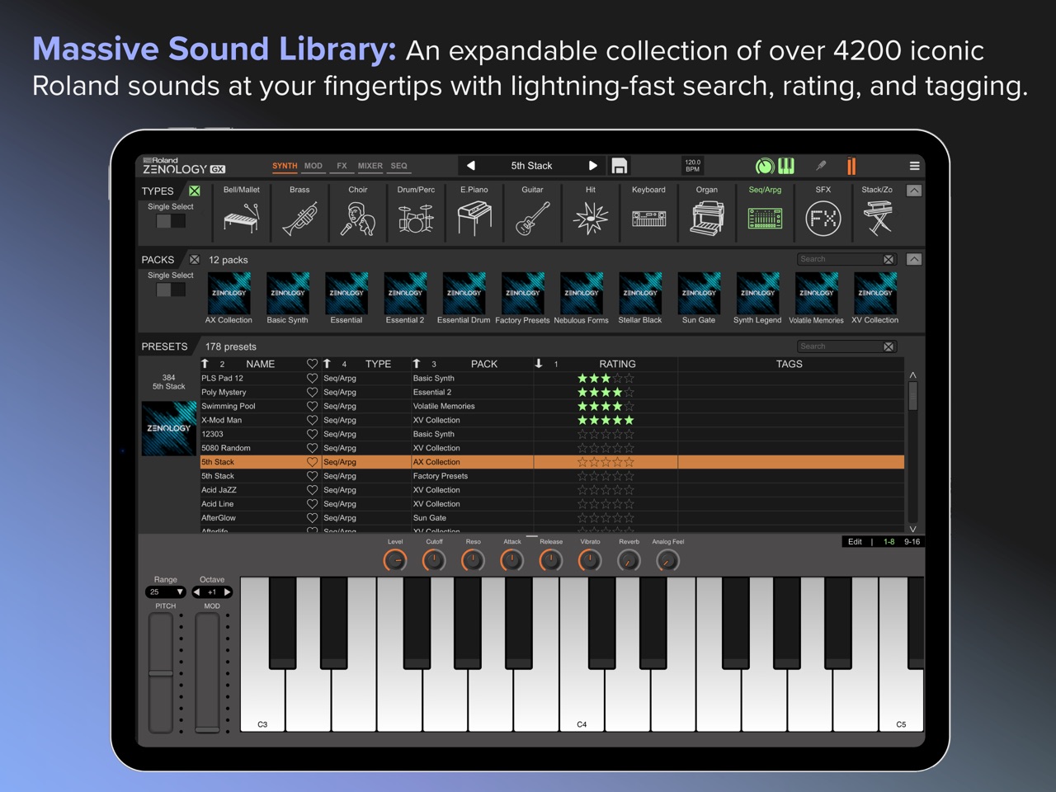The width and height of the screenshot is (1056, 792).
Task: Favorite the Swimming Pool preset heart
Action: pos(312,406)
